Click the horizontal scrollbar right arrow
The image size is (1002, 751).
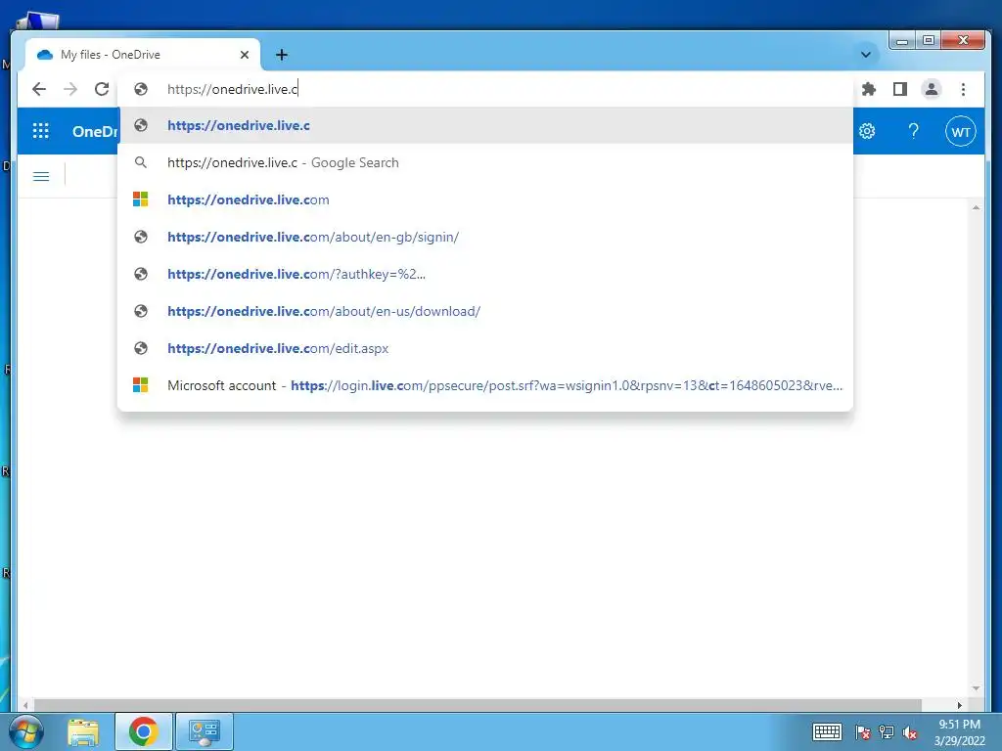[x=960, y=705]
